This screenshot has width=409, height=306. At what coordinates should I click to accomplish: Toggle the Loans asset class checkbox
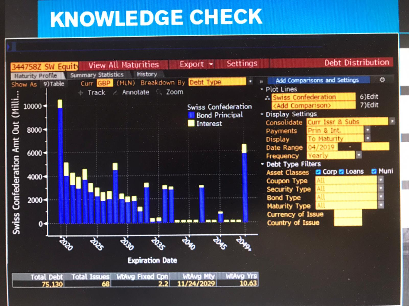[341, 171]
